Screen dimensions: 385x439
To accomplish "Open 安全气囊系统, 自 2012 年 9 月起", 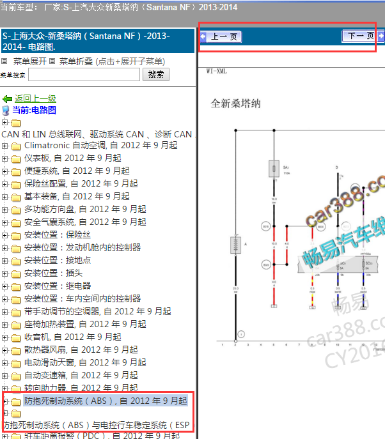I will point(85,222).
